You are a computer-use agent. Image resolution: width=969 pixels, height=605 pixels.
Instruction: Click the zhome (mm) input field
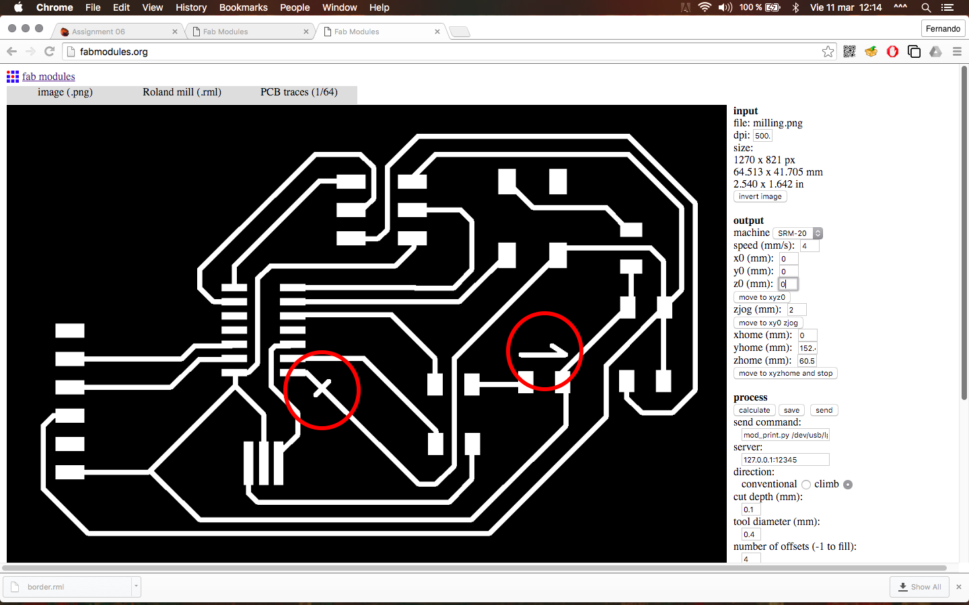click(x=808, y=361)
